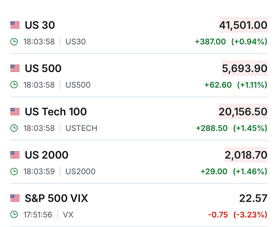Click the clock icon under US Tech 100
The height and width of the screenshot is (227, 278).
14,128
